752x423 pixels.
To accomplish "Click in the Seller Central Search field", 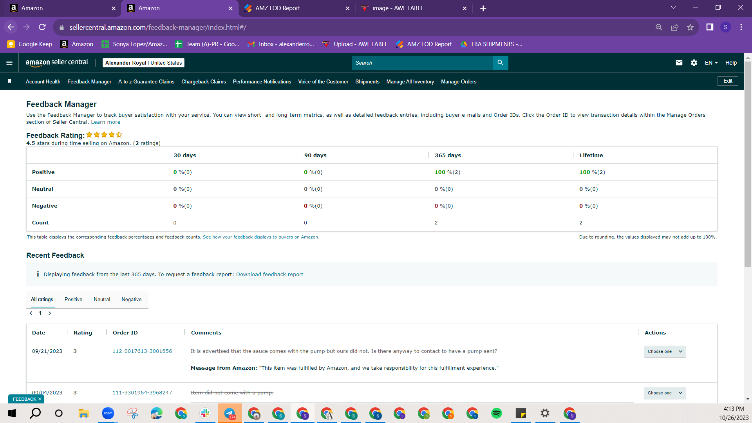I will 422,63.
